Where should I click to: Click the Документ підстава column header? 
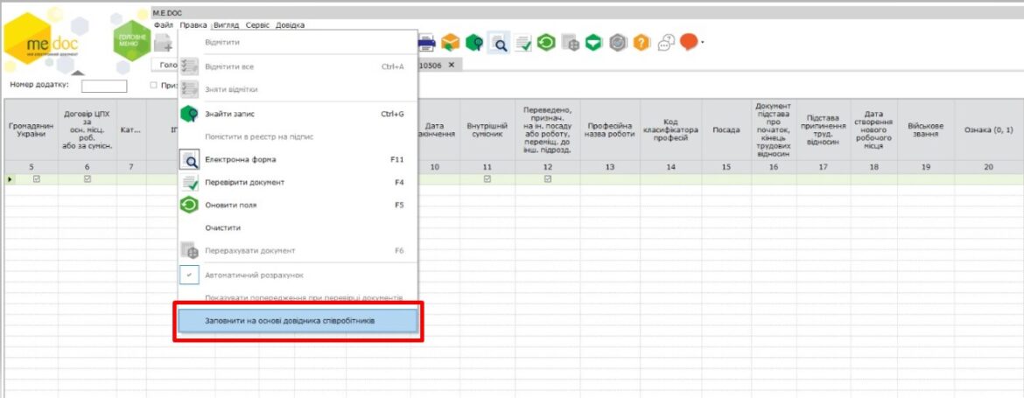pos(773,129)
